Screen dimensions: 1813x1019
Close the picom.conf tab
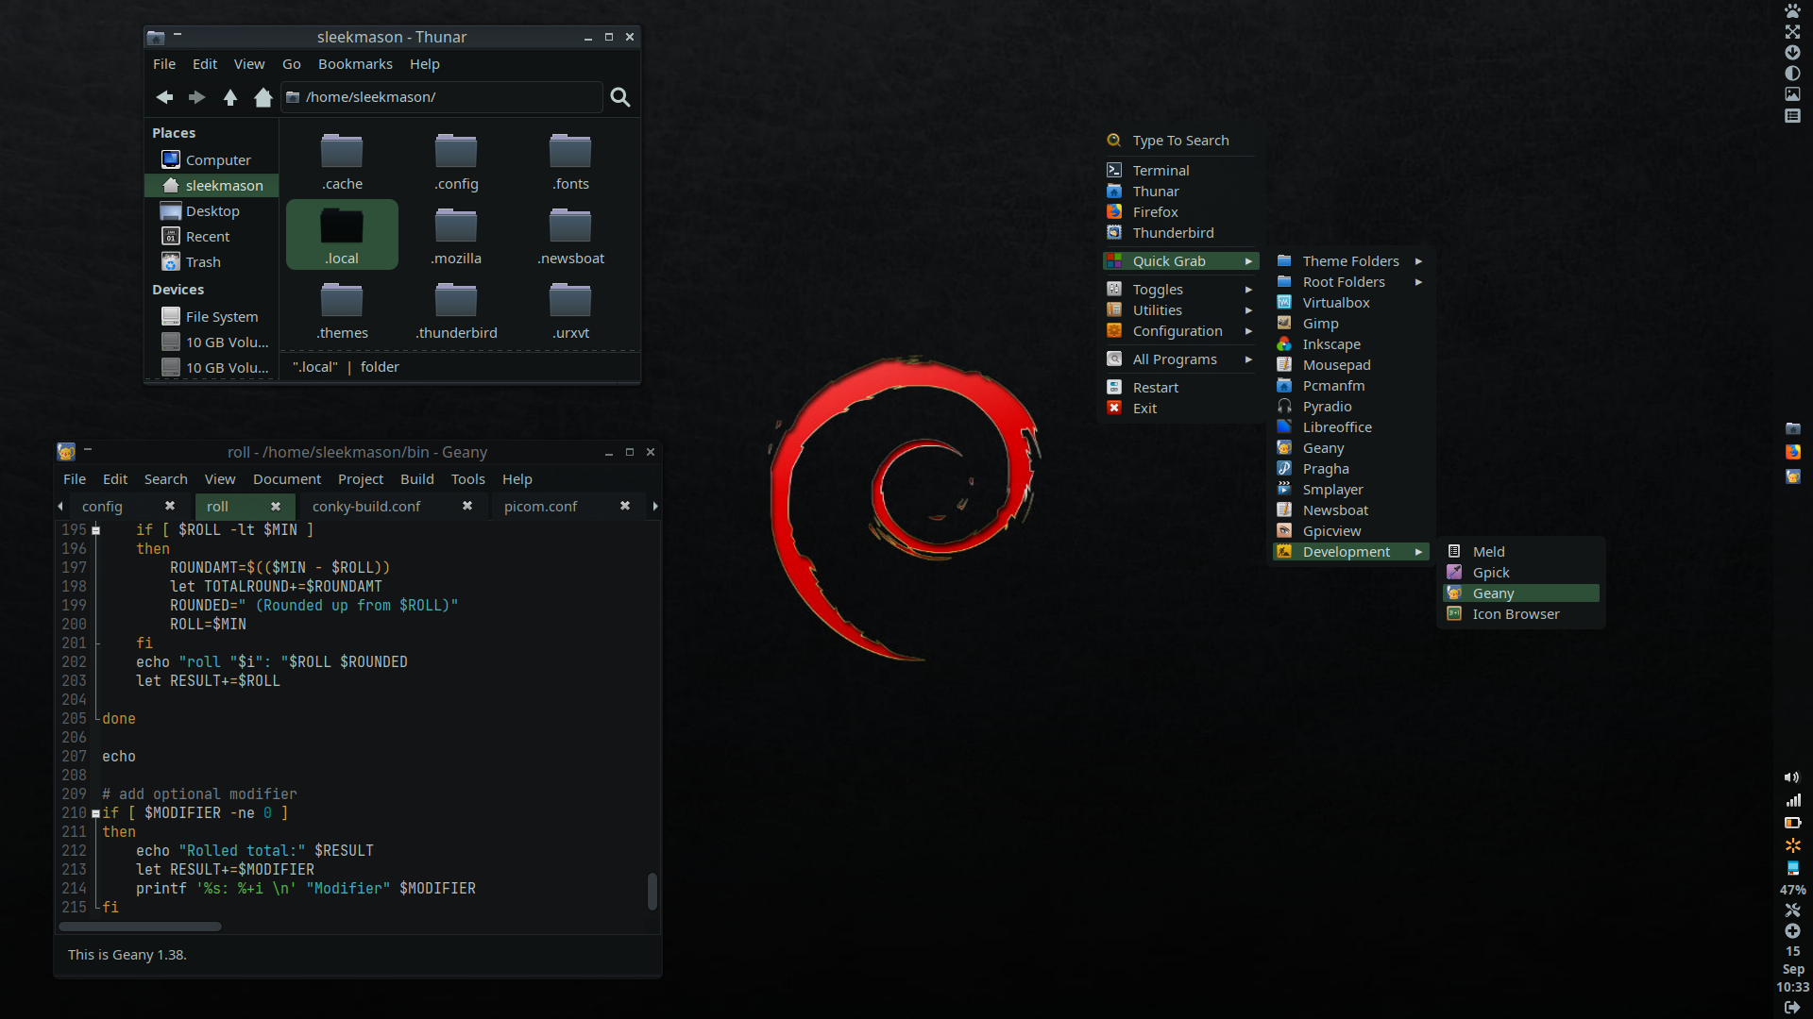(625, 506)
